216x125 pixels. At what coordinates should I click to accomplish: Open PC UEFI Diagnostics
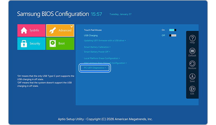(95, 68)
